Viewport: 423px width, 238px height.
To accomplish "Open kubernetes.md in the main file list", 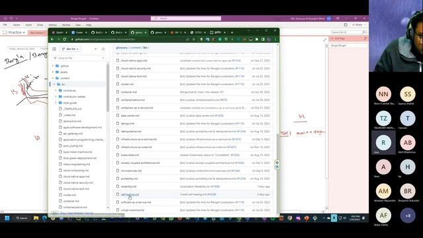I will 130,155.
